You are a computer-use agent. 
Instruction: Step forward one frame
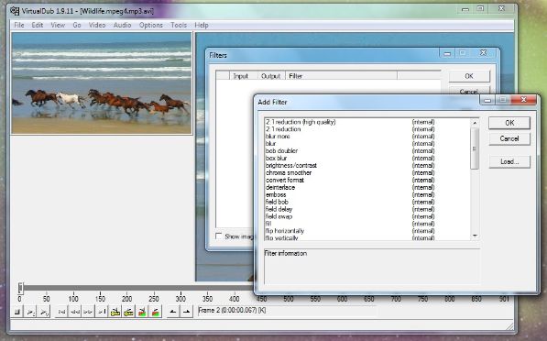coord(88,312)
